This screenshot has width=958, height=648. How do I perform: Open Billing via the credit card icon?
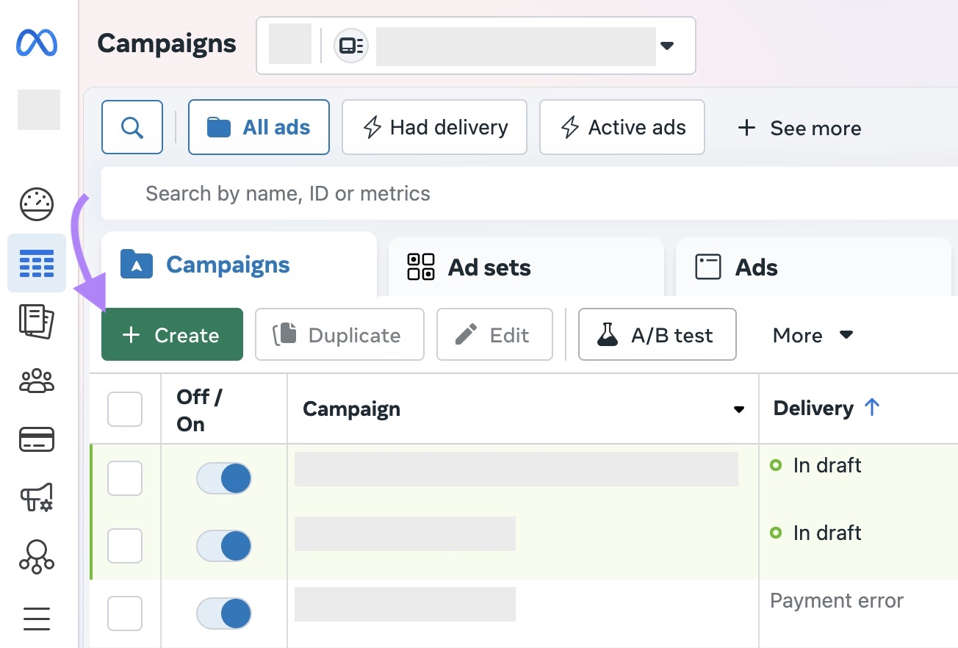pyautogui.click(x=37, y=439)
